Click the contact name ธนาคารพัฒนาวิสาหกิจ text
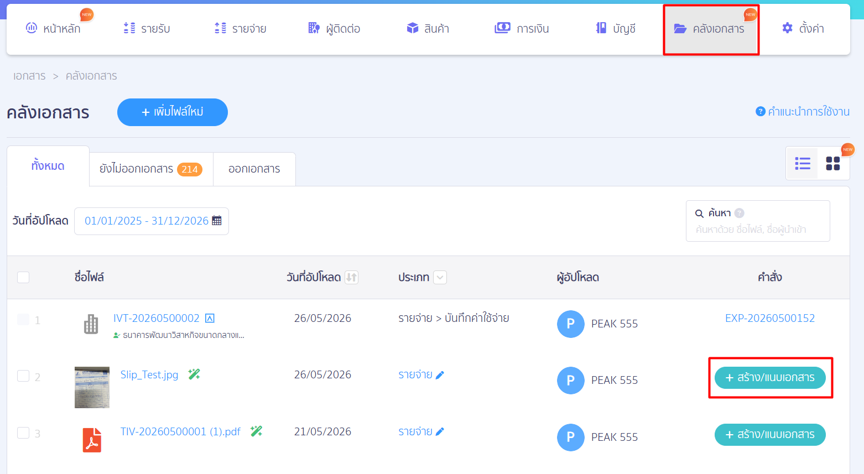864x474 pixels. coord(184,335)
